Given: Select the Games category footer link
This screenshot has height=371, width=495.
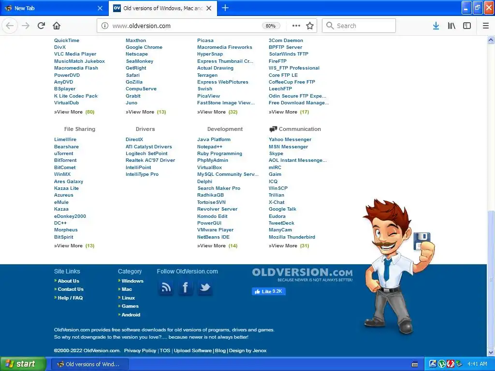Looking at the screenshot, I should coord(130,306).
